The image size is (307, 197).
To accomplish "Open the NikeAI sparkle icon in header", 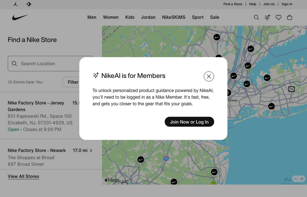I will (x=267, y=17).
